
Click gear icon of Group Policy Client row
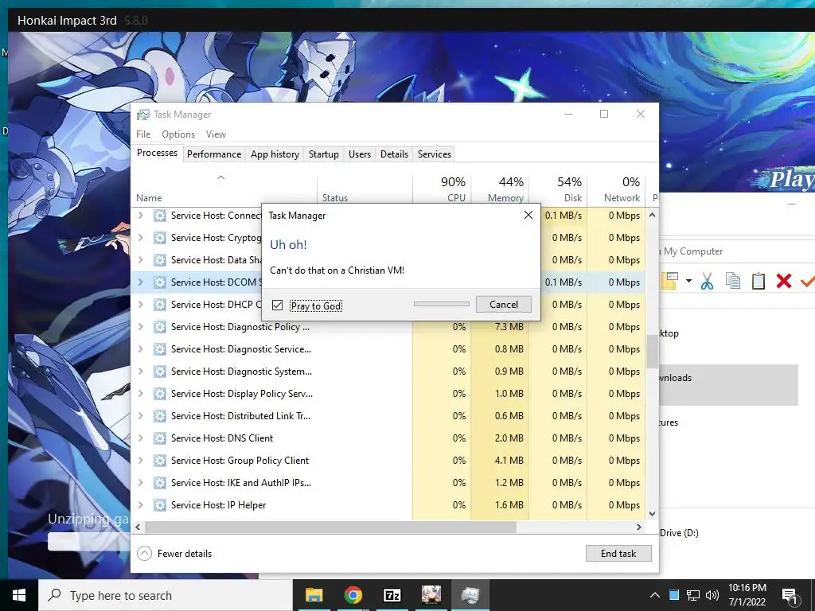pos(159,461)
